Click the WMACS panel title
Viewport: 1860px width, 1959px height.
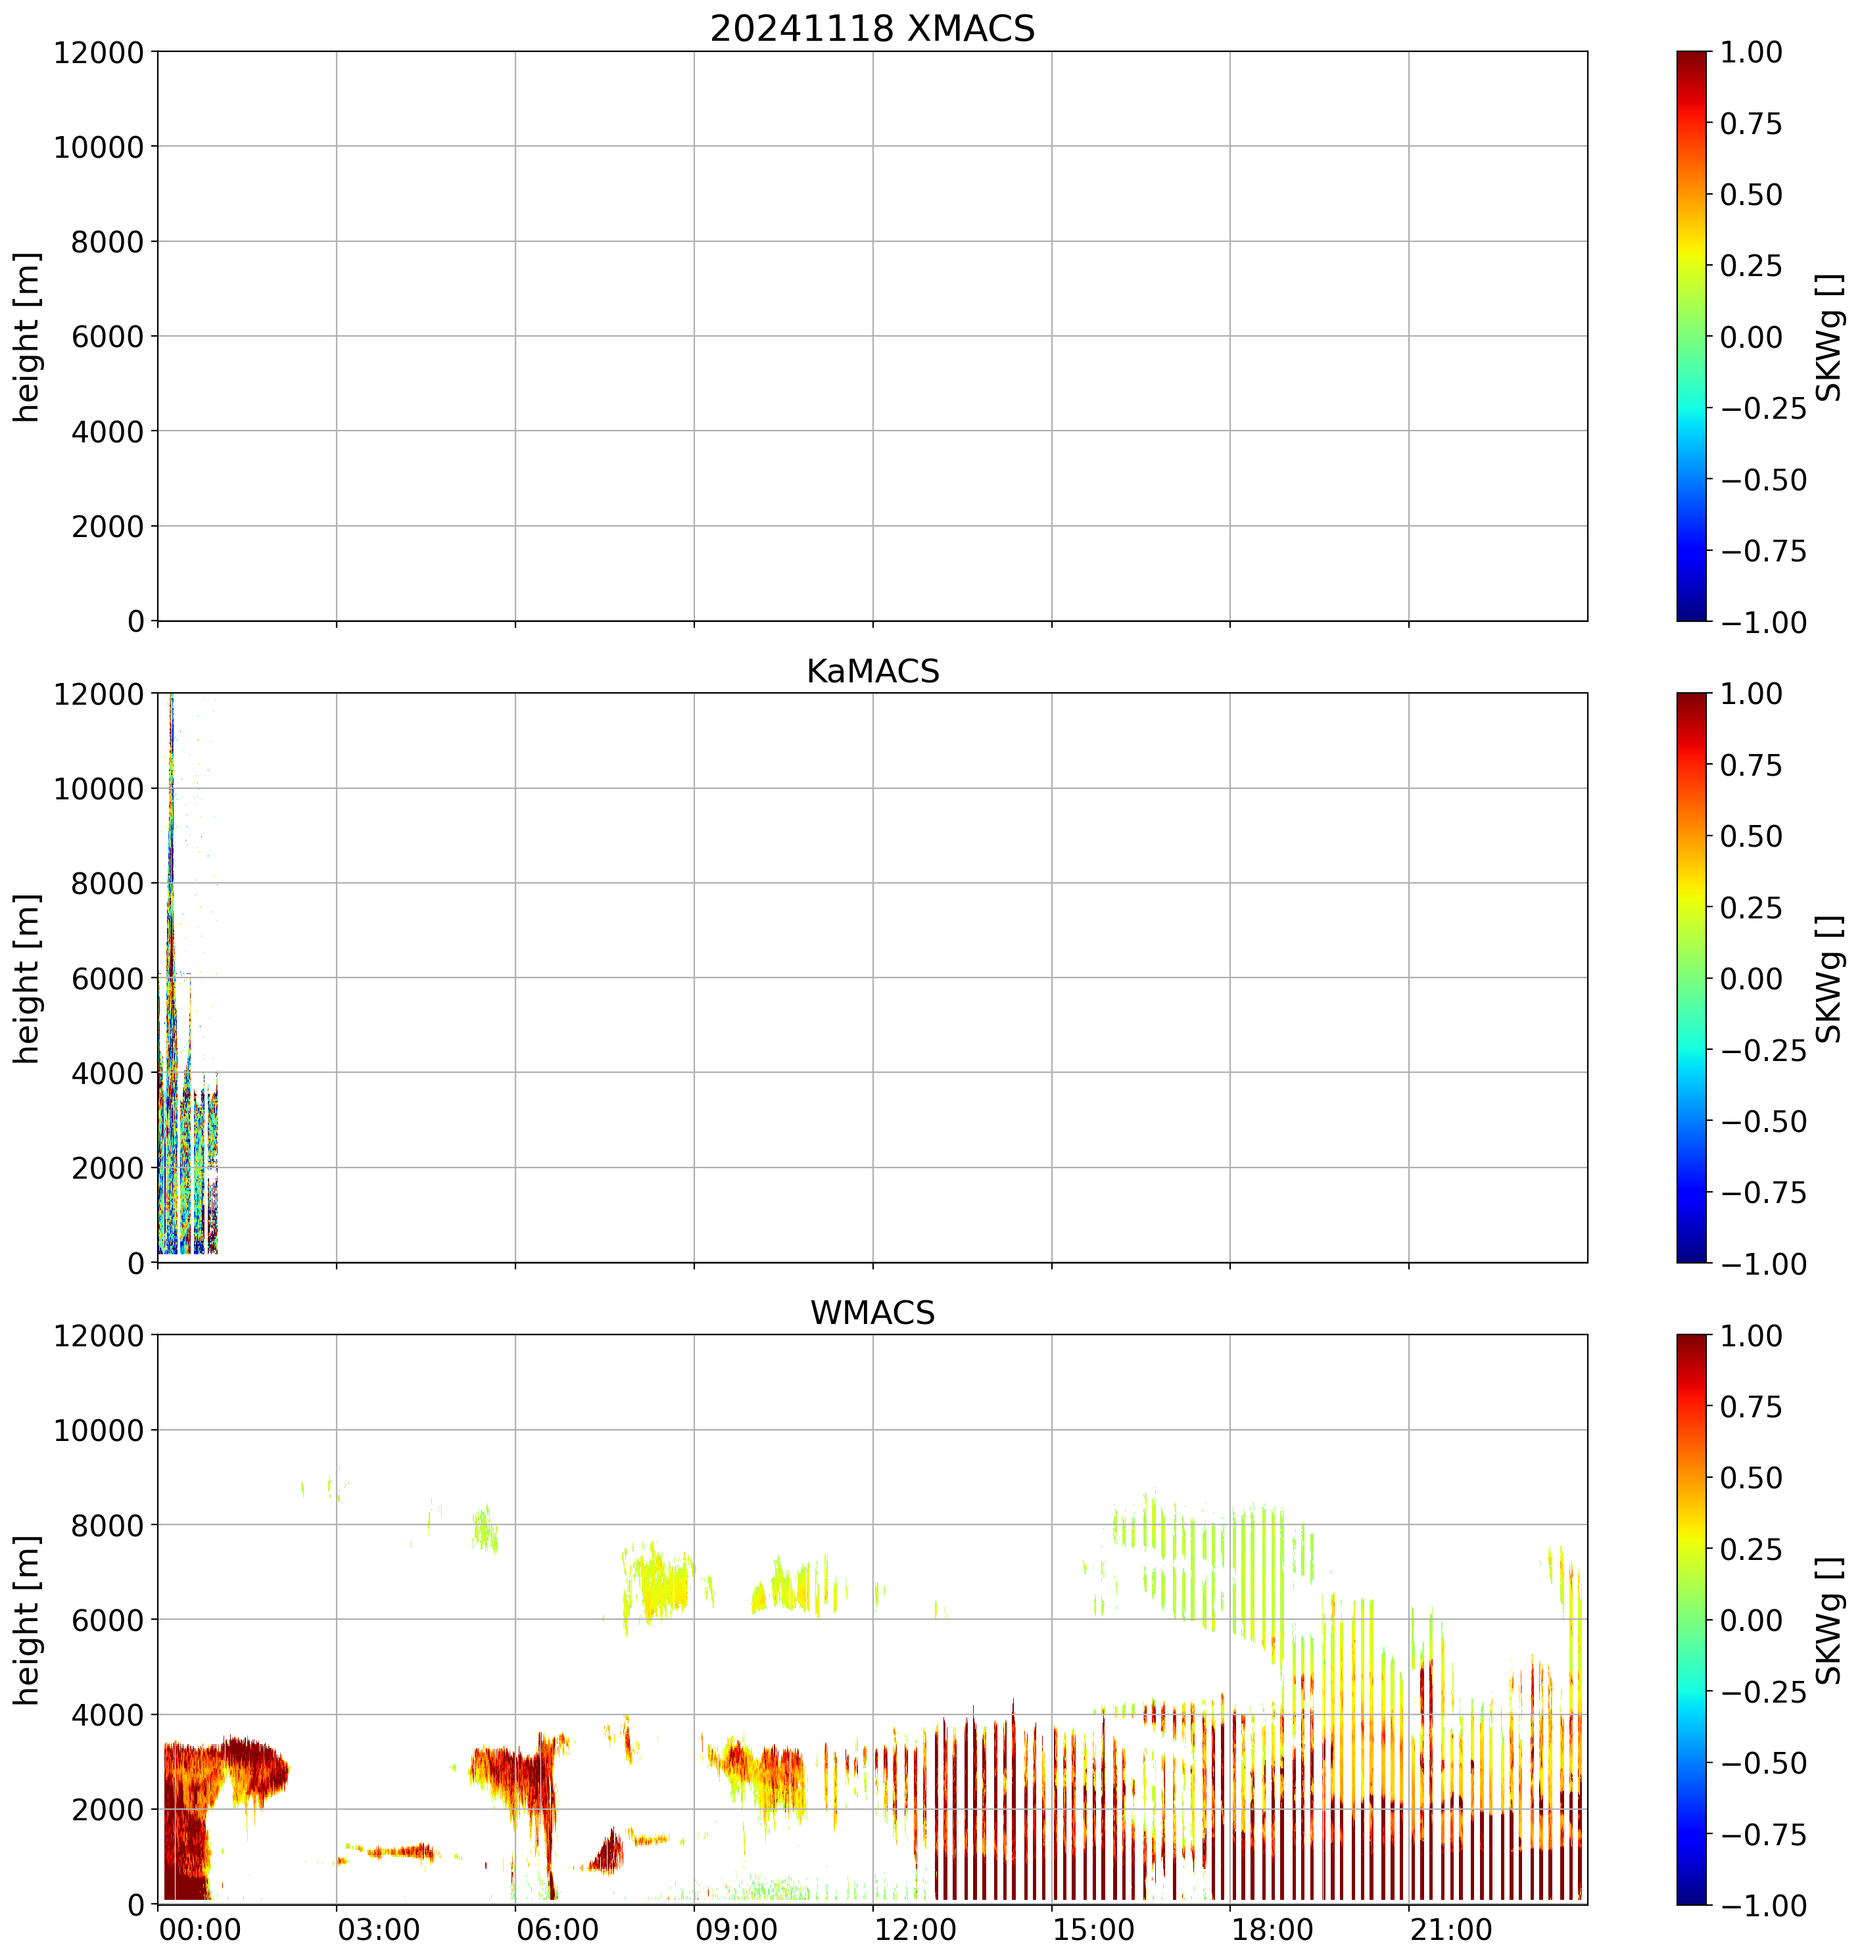872,1313
